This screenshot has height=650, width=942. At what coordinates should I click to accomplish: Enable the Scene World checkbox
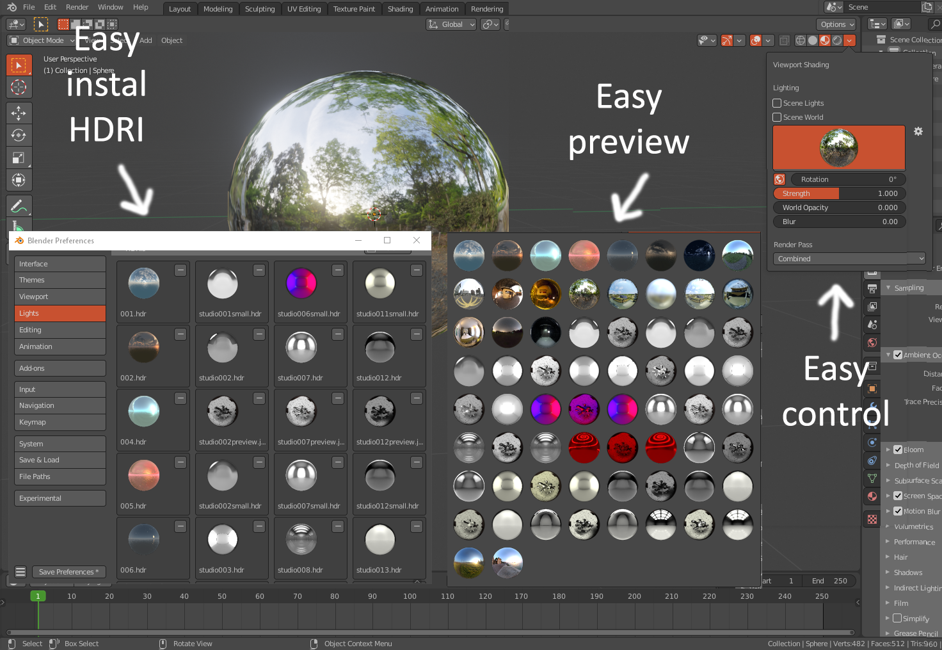click(x=777, y=117)
